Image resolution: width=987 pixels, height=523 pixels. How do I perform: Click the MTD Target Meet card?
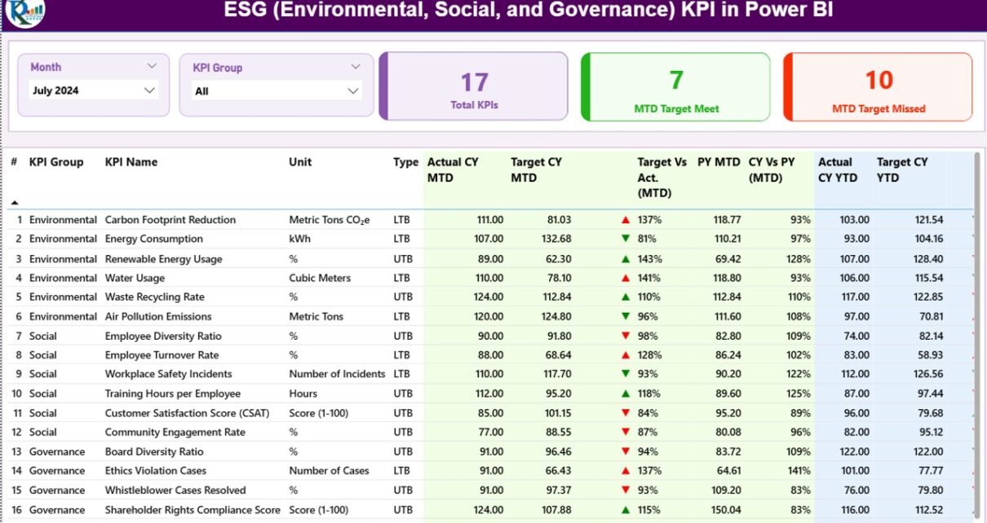676,87
